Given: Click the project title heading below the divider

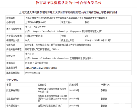Looking at the screenshot, I should tap(68, 12).
